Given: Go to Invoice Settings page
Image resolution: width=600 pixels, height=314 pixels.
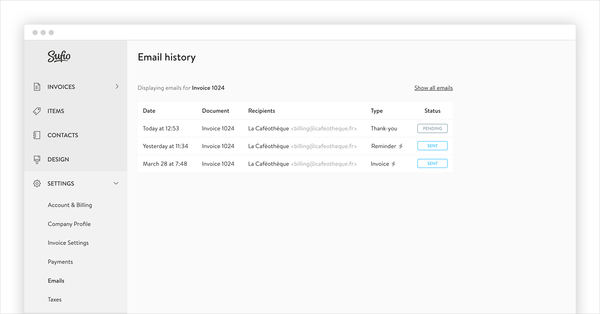Looking at the screenshot, I should (x=68, y=243).
